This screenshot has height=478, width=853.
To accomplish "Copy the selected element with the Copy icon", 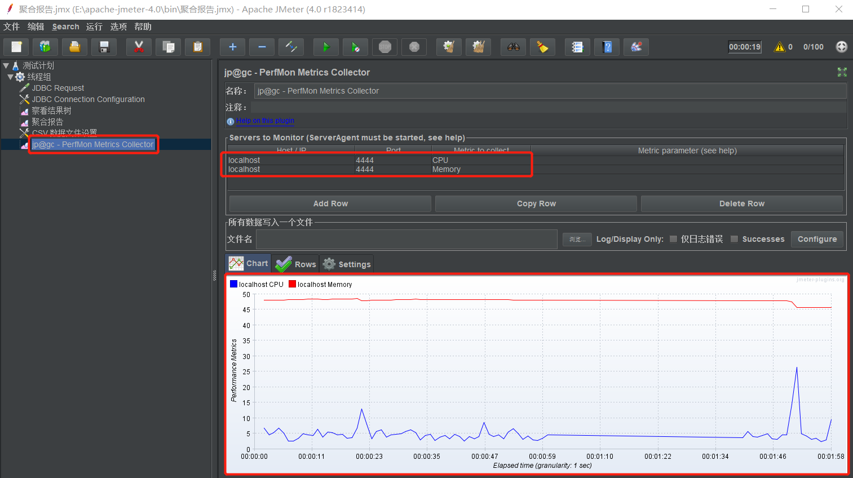I will coord(169,47).
